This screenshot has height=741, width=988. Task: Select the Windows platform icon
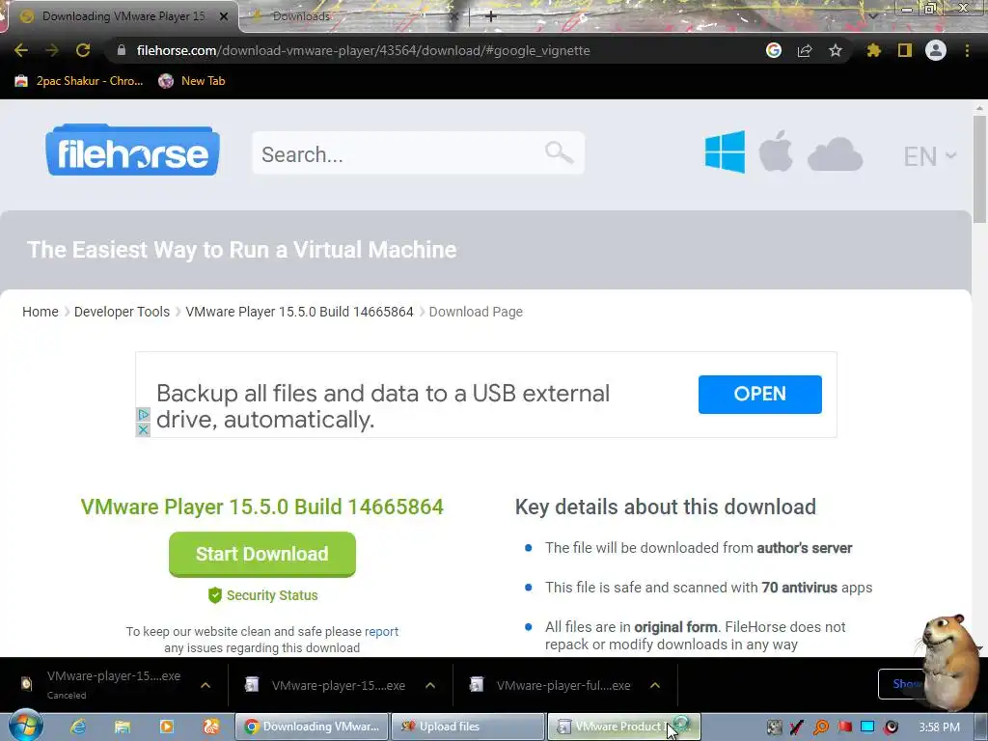(726, 151)
